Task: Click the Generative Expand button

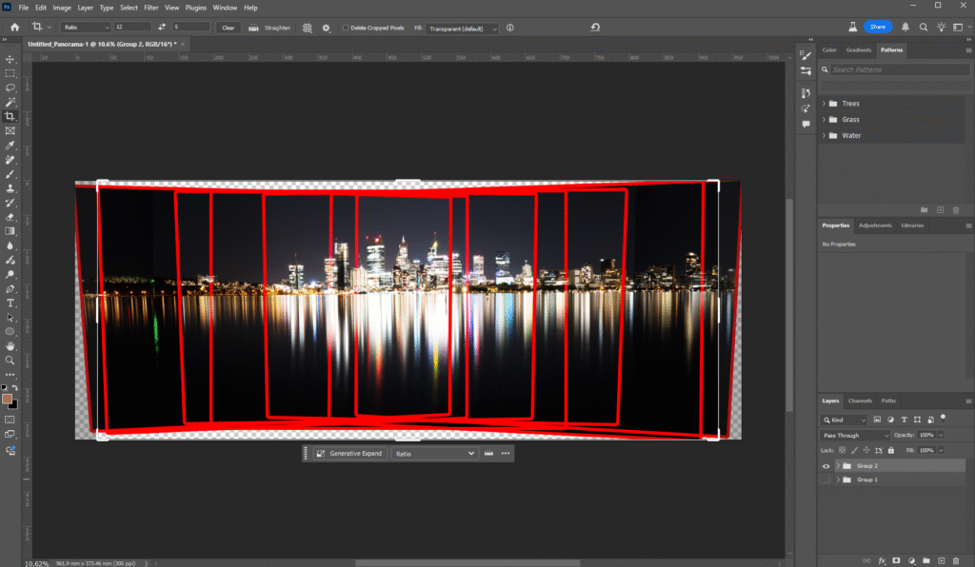Action: [348, 454]
